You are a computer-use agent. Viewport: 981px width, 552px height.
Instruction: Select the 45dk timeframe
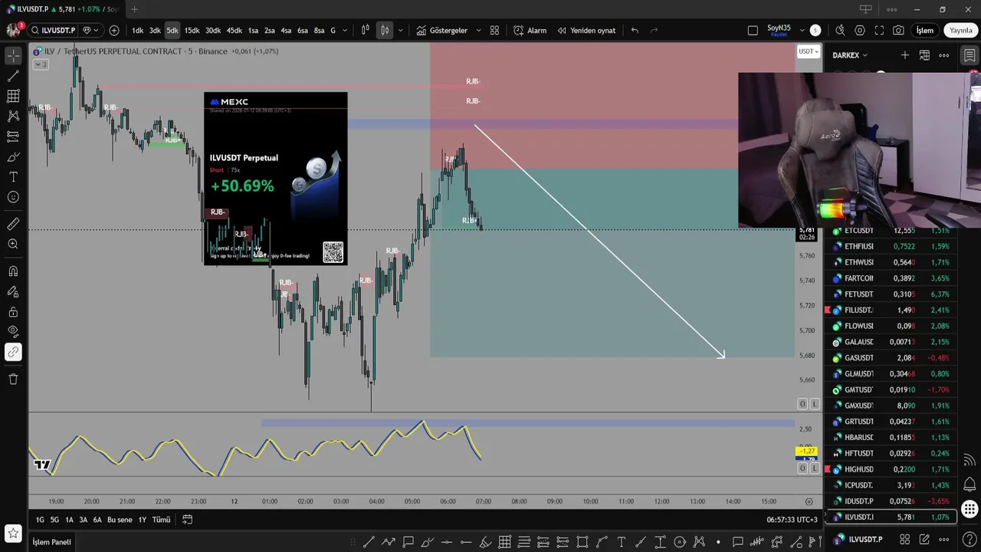point(234,31)
